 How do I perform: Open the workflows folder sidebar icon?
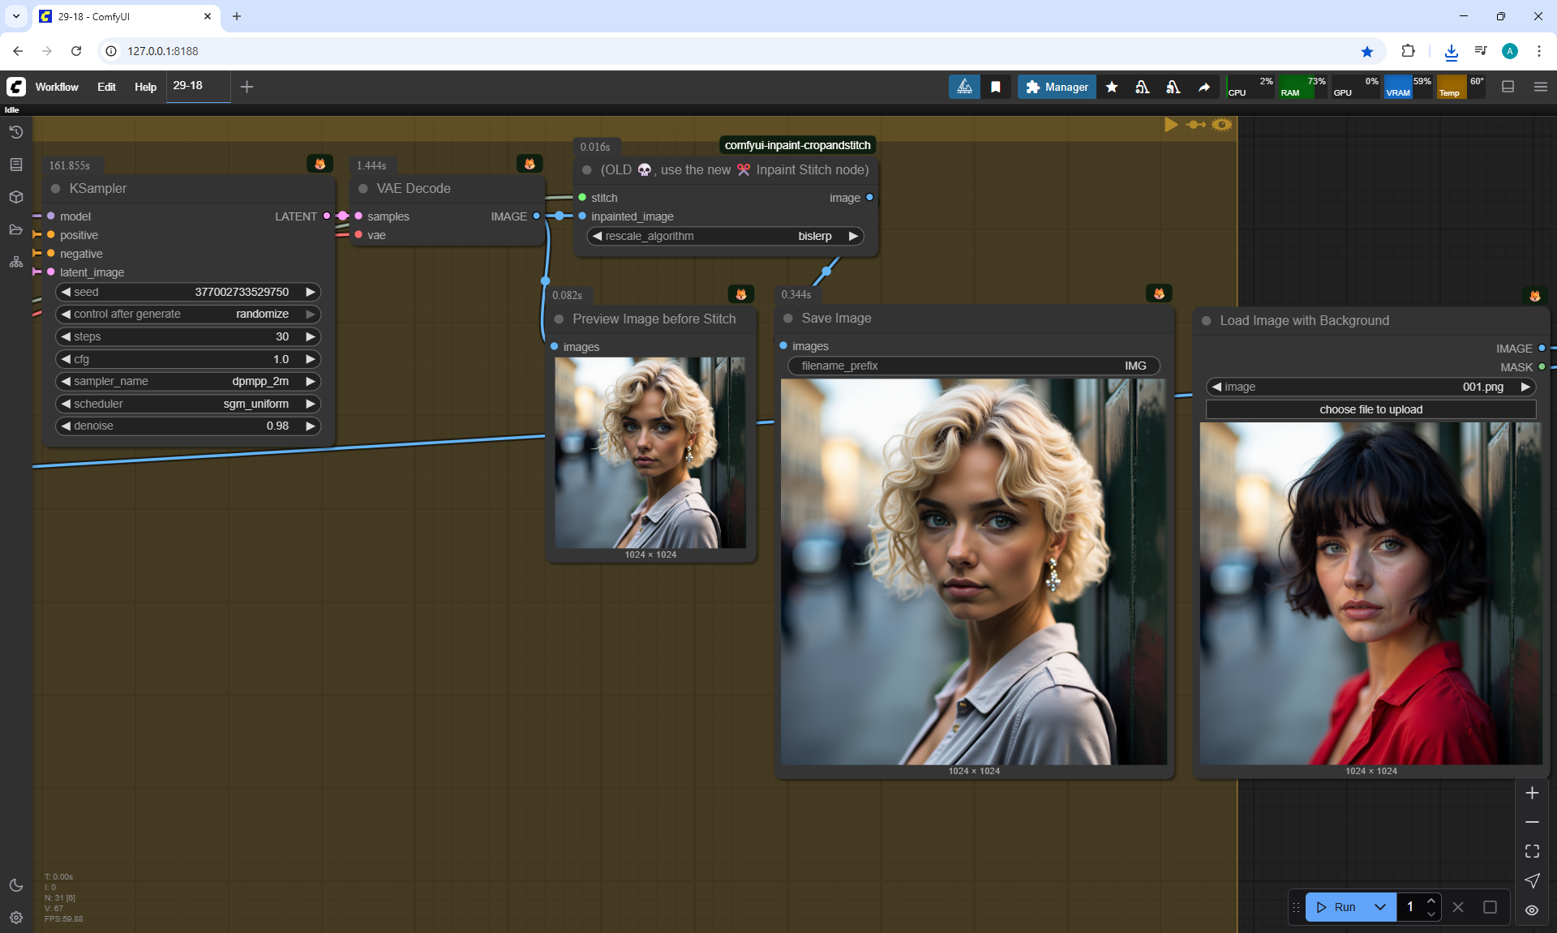tap(15, 229)
